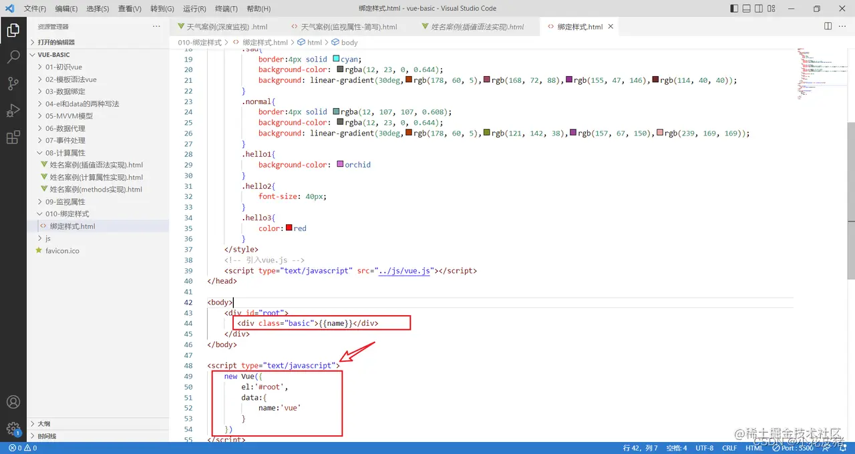Viewport: 855px width, 454px height.
Task: Select 绑定样式.html in the explorer tree
Action: pos(72,226)
